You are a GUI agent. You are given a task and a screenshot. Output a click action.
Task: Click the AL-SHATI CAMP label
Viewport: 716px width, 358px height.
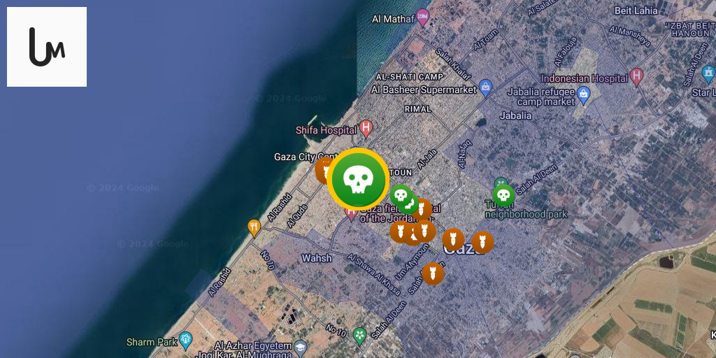coord(410,77)
